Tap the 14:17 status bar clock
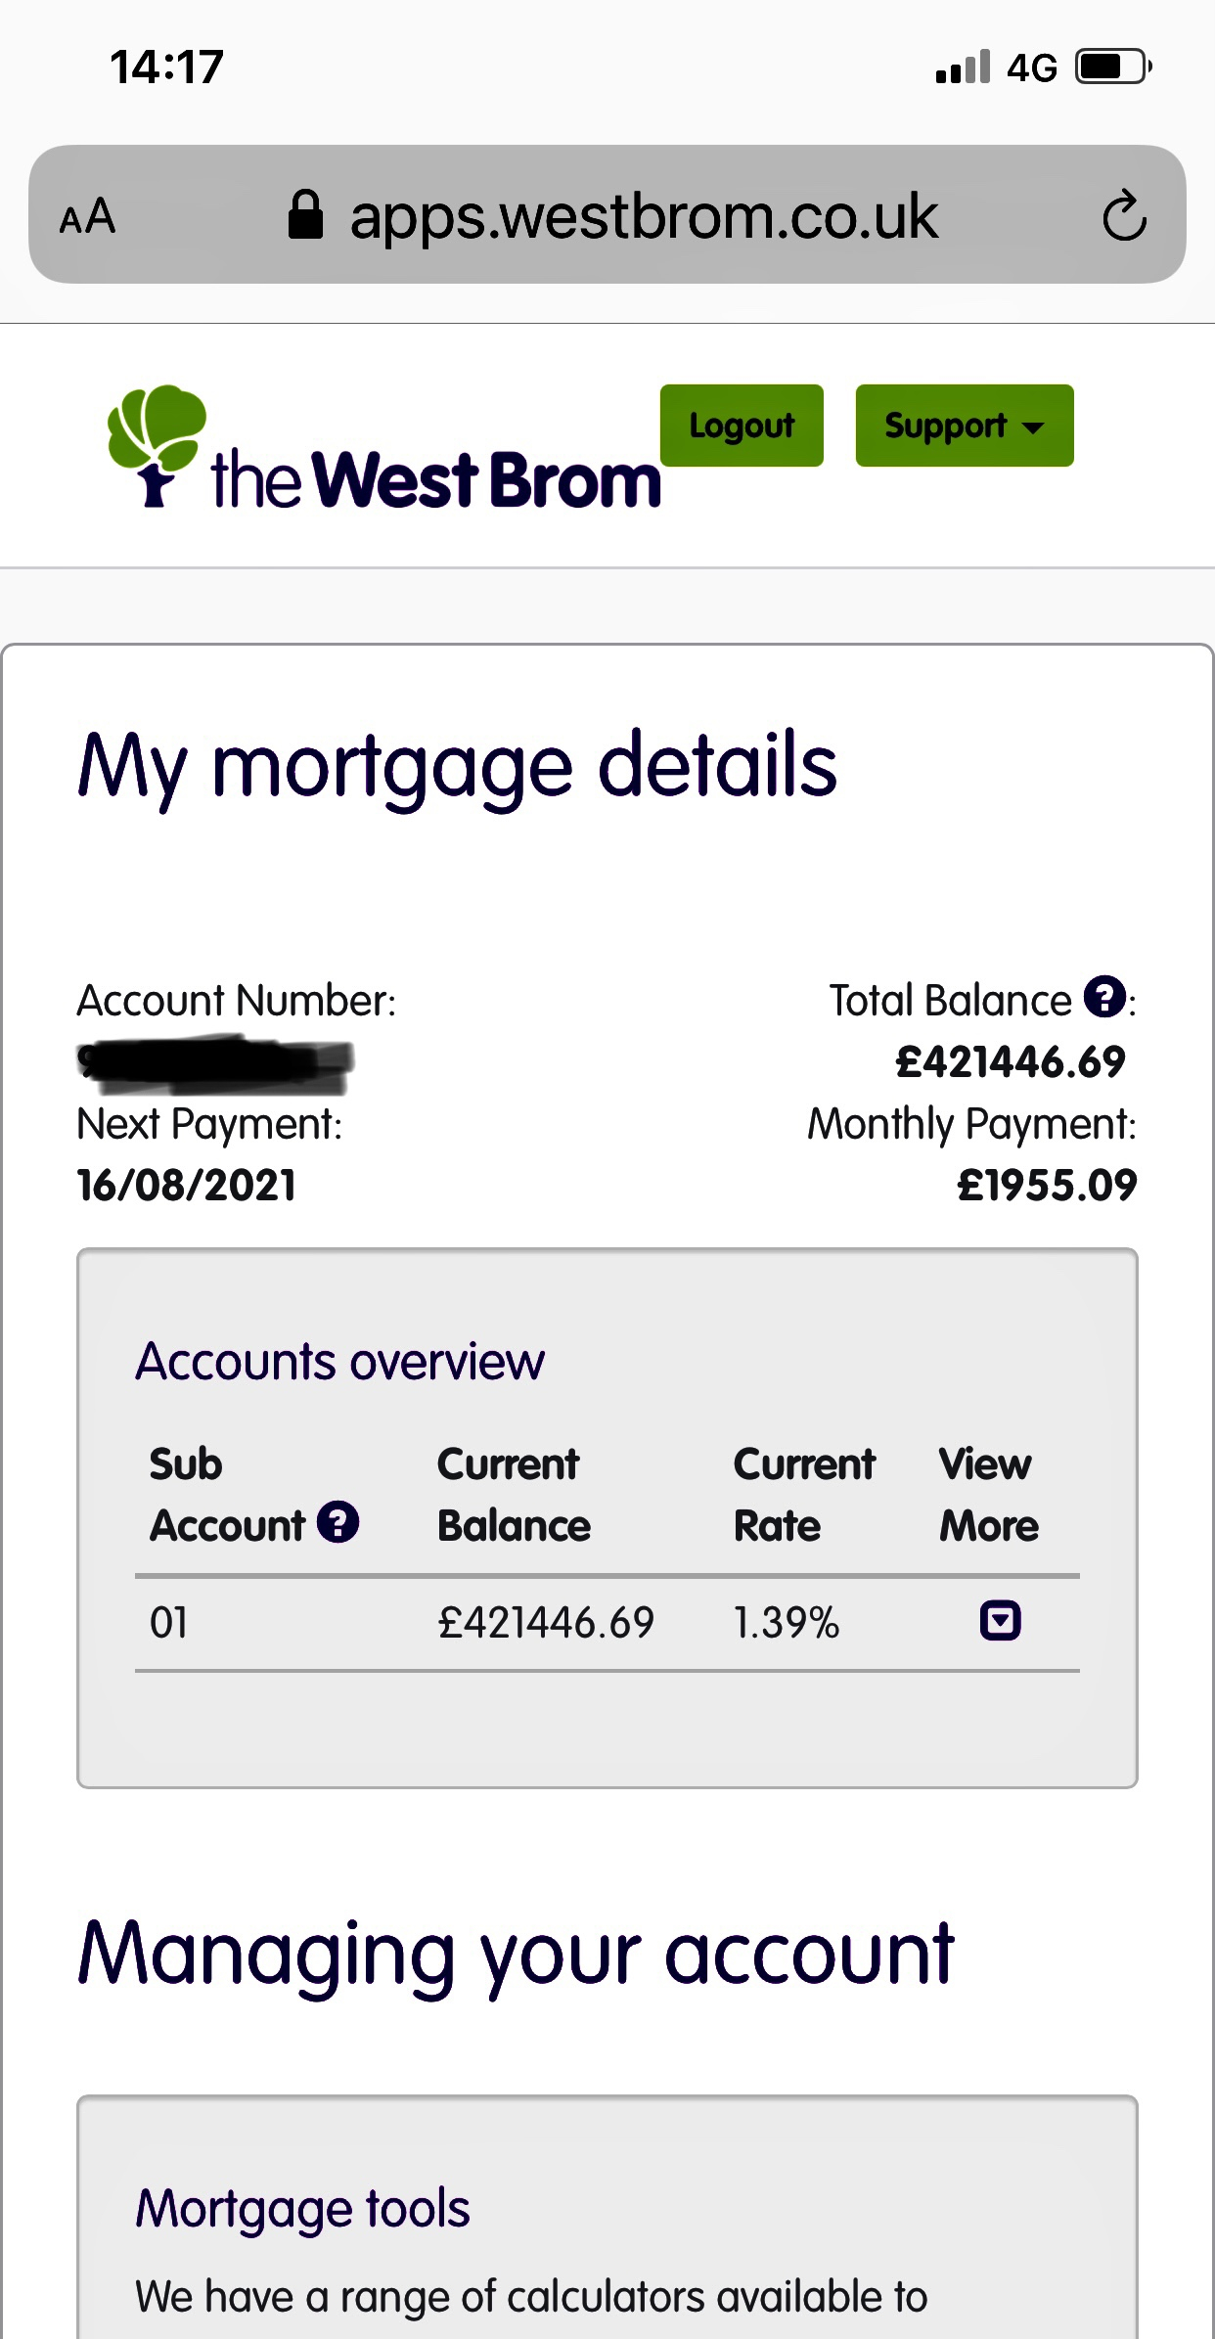This screenshot has width=1215, height=2339. click(166, 67)
